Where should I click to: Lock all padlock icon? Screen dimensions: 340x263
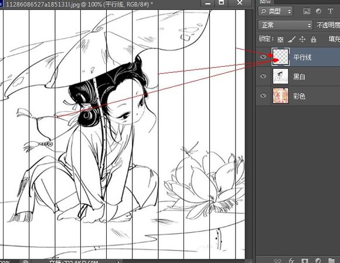click(314, 39)
